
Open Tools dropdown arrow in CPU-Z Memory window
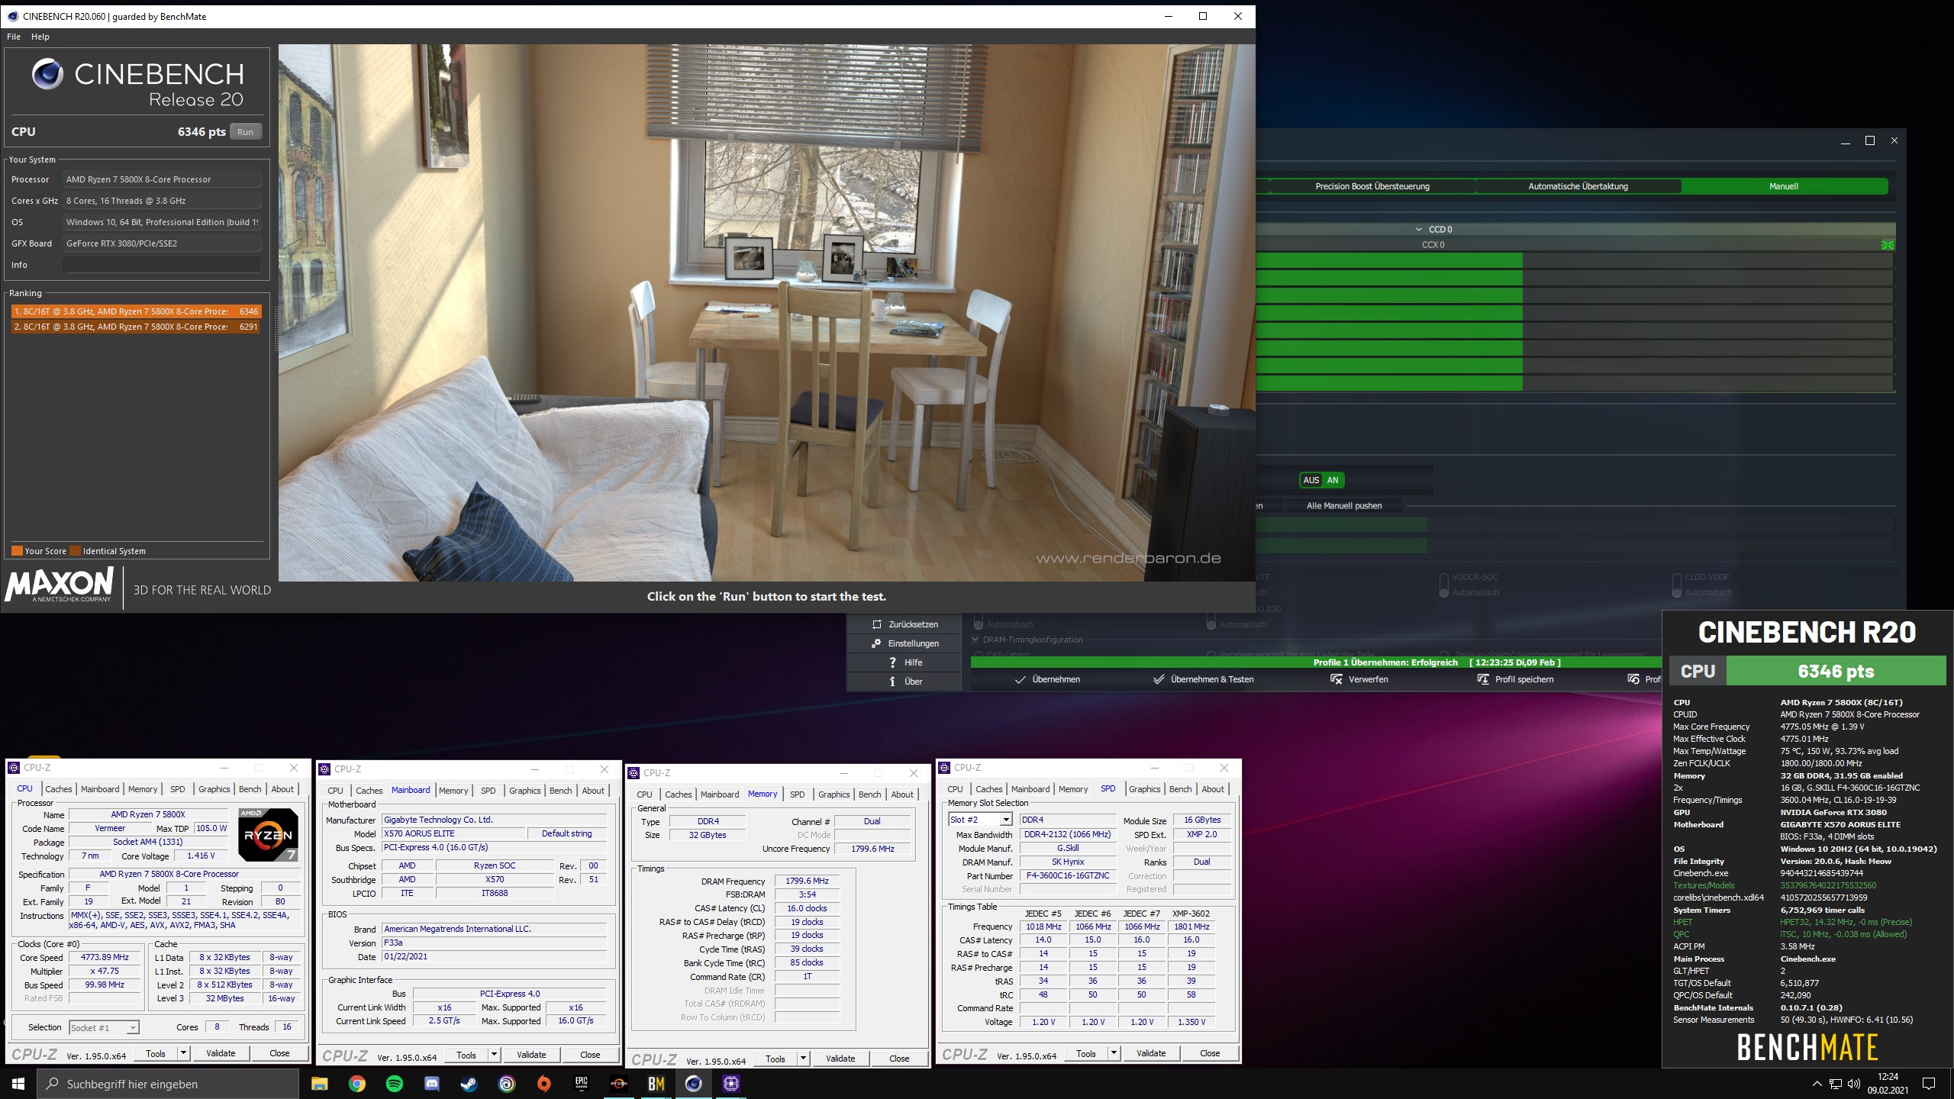[803, 1059]
